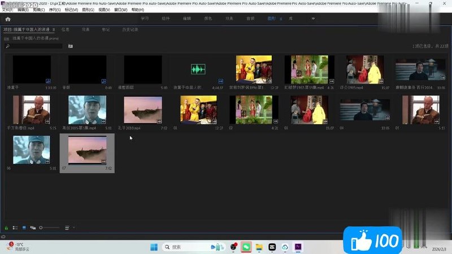This screenshot has width=452, height=254.
Task: Open WeChat from the taskbar
Action: pos(246,247)
